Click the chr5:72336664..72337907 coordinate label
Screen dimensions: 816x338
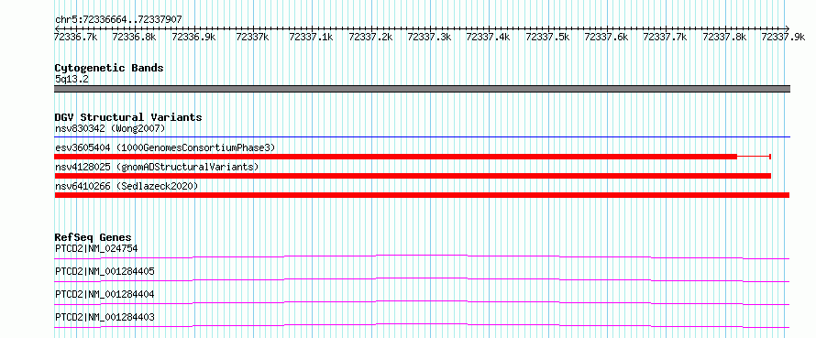pyautogui.click(x=118, y=20)
